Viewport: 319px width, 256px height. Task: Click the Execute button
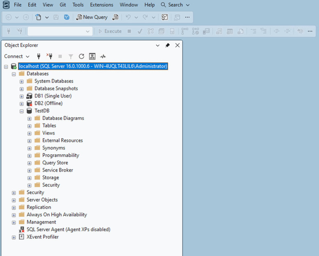point(110,31)
